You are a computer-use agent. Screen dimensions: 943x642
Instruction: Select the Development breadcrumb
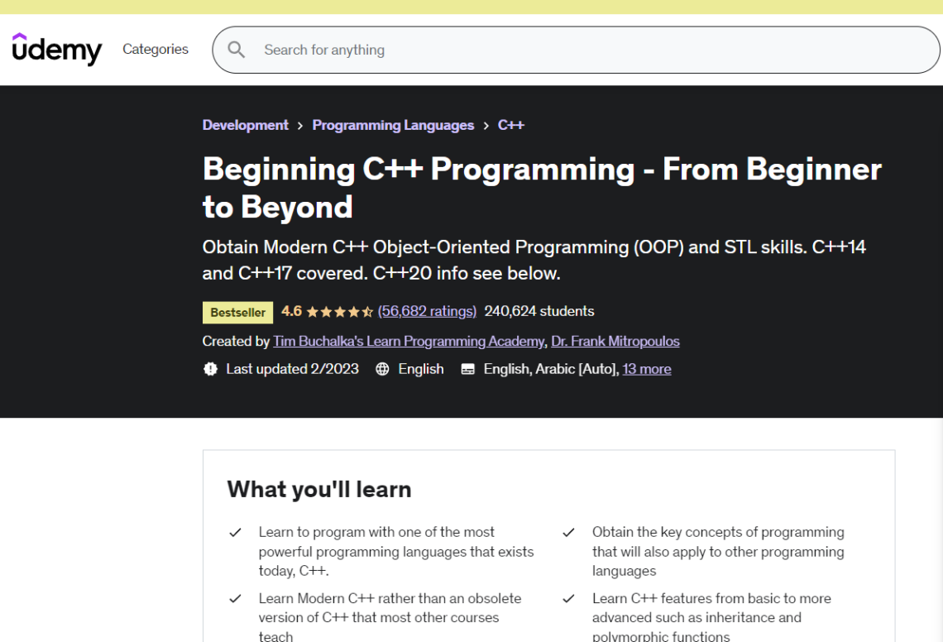(245, 125)
